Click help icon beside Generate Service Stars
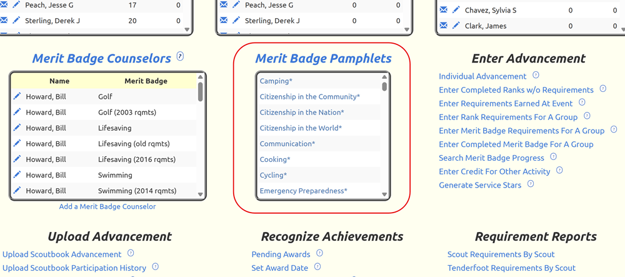The height and width of the screenshot is (277, 625). [530, 183]
